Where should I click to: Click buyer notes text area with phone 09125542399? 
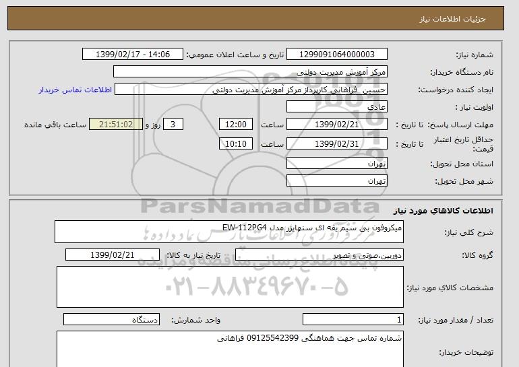pyautogui.click(x=230, y=349)
